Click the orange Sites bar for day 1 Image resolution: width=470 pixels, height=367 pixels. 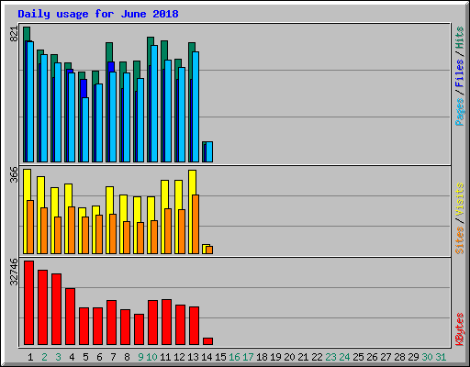click(30, 227)
